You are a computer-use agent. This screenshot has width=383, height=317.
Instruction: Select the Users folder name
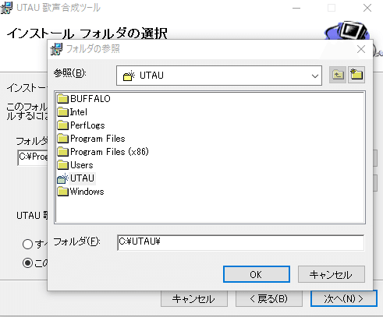click(81, 165)
